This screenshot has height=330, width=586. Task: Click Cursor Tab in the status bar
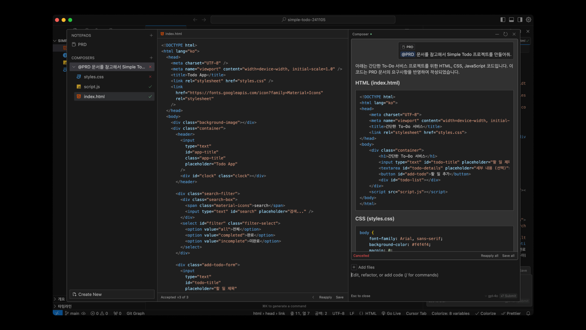[x=416, y=313]
